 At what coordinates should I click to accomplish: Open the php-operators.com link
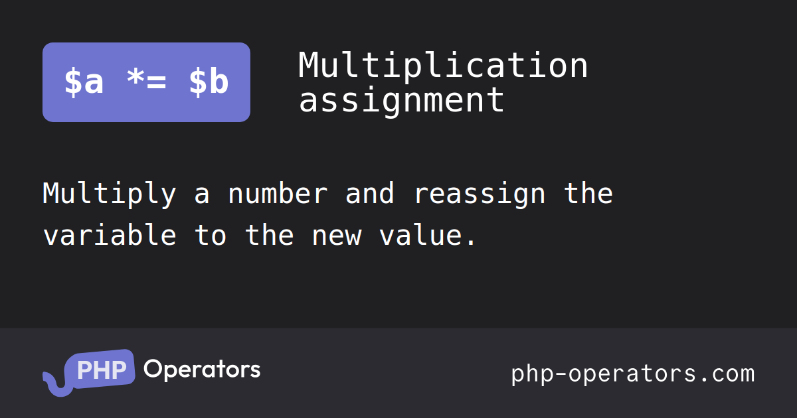[632, 374]
